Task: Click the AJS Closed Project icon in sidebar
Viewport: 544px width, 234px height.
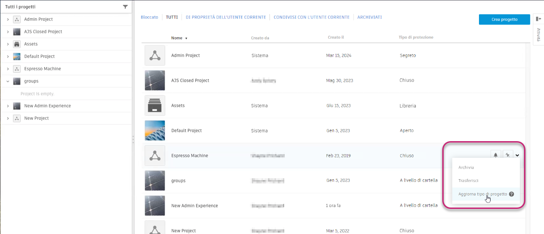Action: pos(16,32)
